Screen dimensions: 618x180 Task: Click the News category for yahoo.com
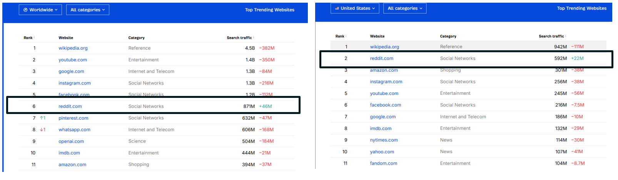(x=446, y=152)
